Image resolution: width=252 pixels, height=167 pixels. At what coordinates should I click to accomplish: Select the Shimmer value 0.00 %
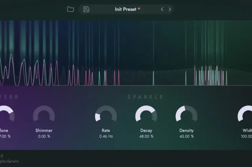click(44, 136)
